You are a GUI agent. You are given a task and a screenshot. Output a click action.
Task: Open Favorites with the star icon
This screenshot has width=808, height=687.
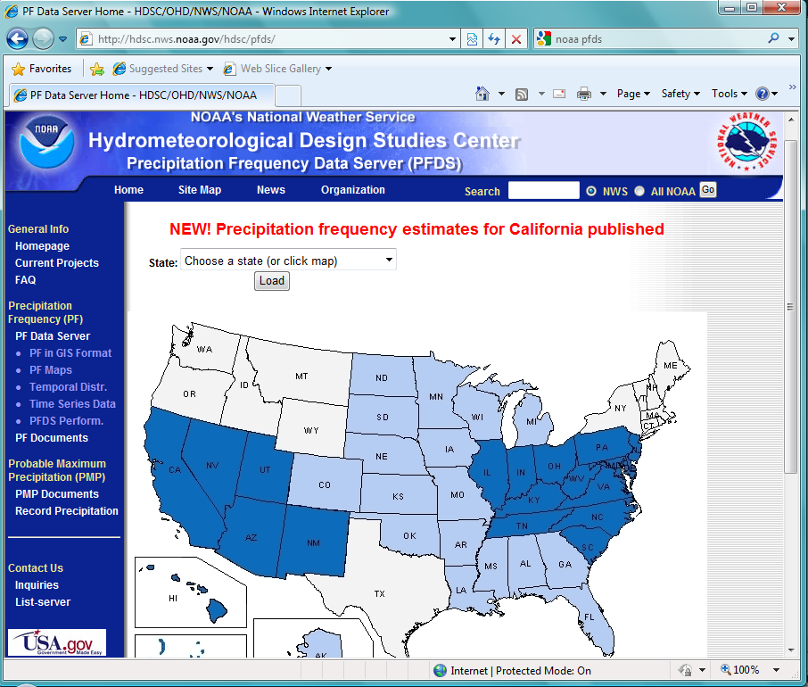point(18,69)
